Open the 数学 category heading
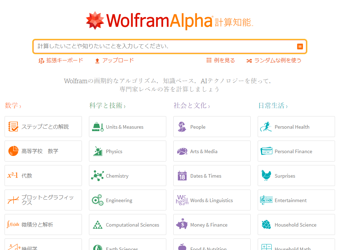This screenshot has width=341, height=250. (x=13, y=106)
